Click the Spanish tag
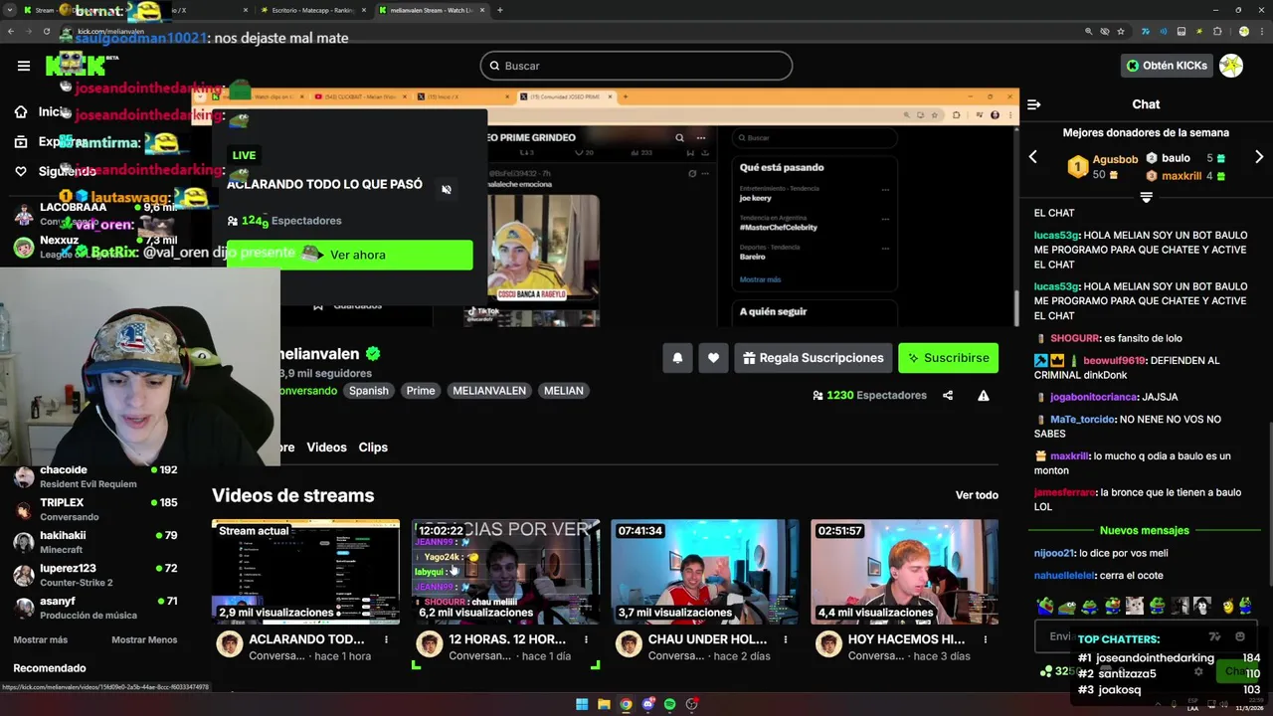The height and width of the screenshot is (716, 1273). pyautogui.click(x=368, y=391)
